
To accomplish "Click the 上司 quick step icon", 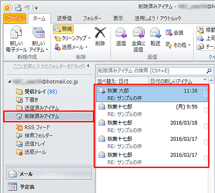I will click(200, 38).
